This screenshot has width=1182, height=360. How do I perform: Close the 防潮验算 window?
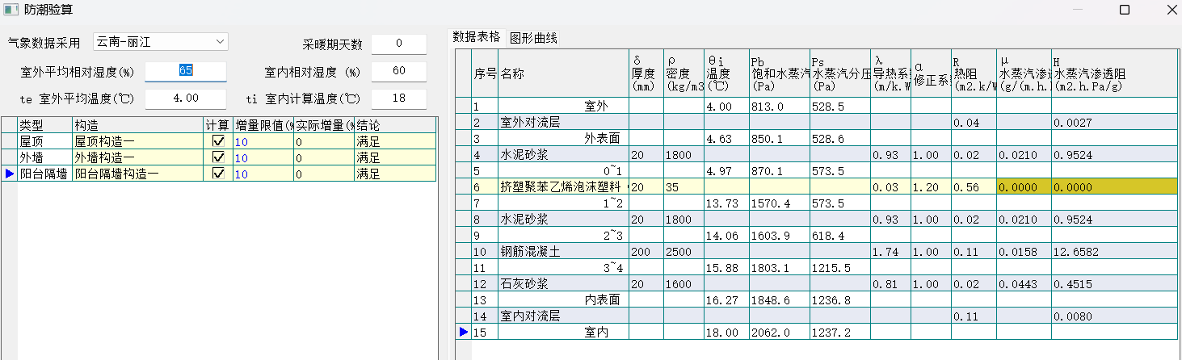coord(1171,10)
